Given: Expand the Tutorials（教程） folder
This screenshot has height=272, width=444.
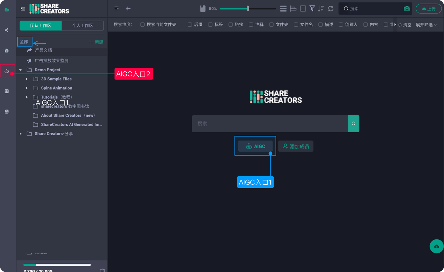Looking at the screenshot, I should coord(27,97).
